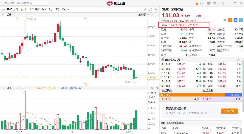Image resolution: width=244 pixels, height=134 pixels.
Task: Select the 1分 one-minute chart tab
Action: (51, 9)
